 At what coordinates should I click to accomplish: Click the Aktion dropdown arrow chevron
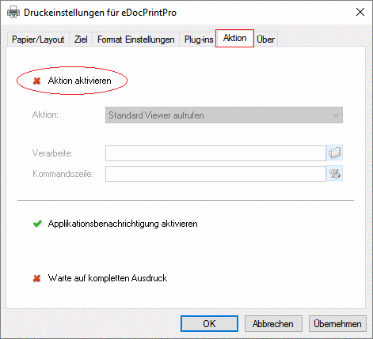(336, 115)
